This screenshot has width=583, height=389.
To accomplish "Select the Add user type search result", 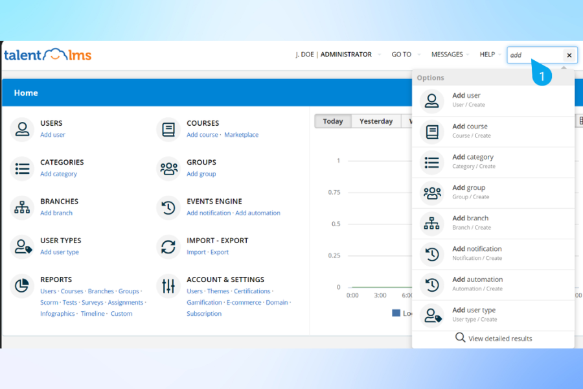I will tap(494, 315).
